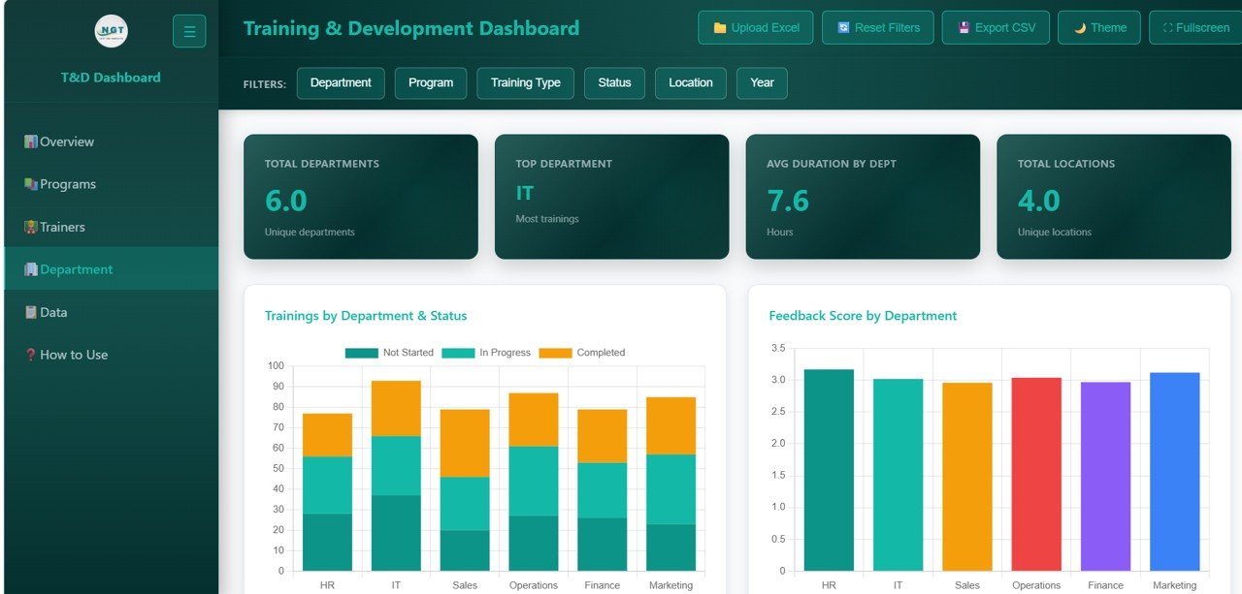Click the Reset Filters button

pos(877,27)
